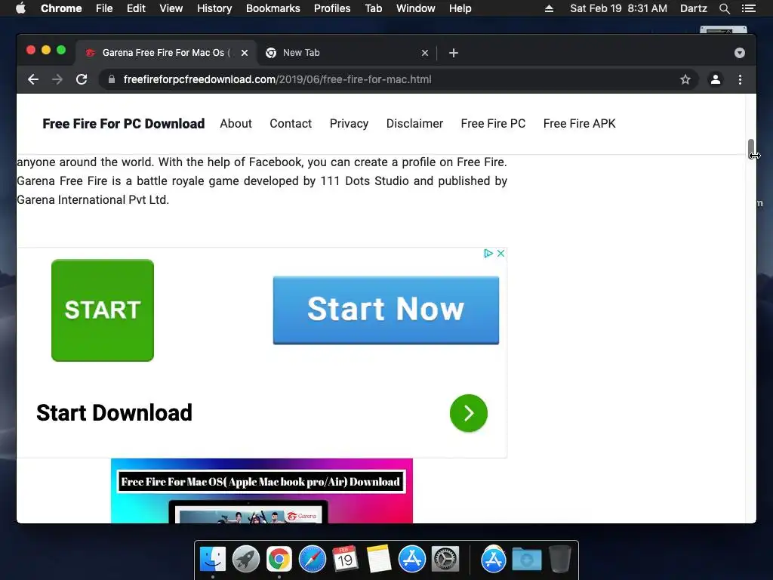Open the Apple menu
773x580 pixels.
pos(20,8)
